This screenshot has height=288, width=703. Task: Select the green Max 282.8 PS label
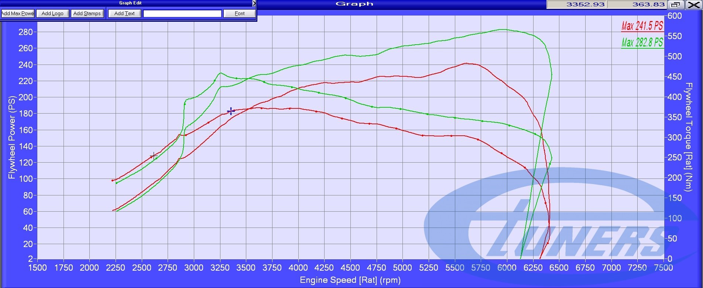click(642, 43)
